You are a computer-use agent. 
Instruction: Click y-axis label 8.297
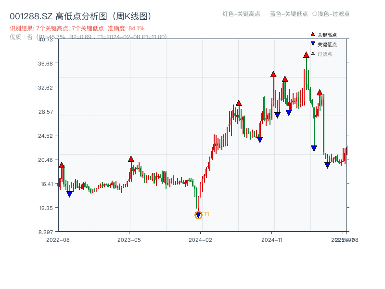[46, 232]
